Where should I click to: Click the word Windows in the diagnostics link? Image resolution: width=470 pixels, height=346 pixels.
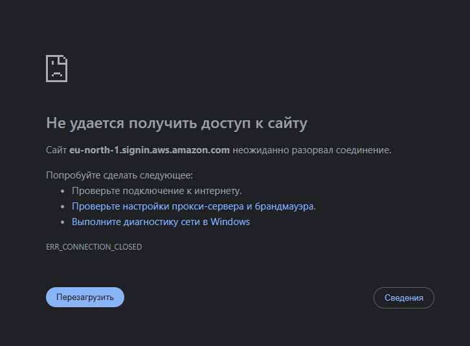click(x=230, y=222)
